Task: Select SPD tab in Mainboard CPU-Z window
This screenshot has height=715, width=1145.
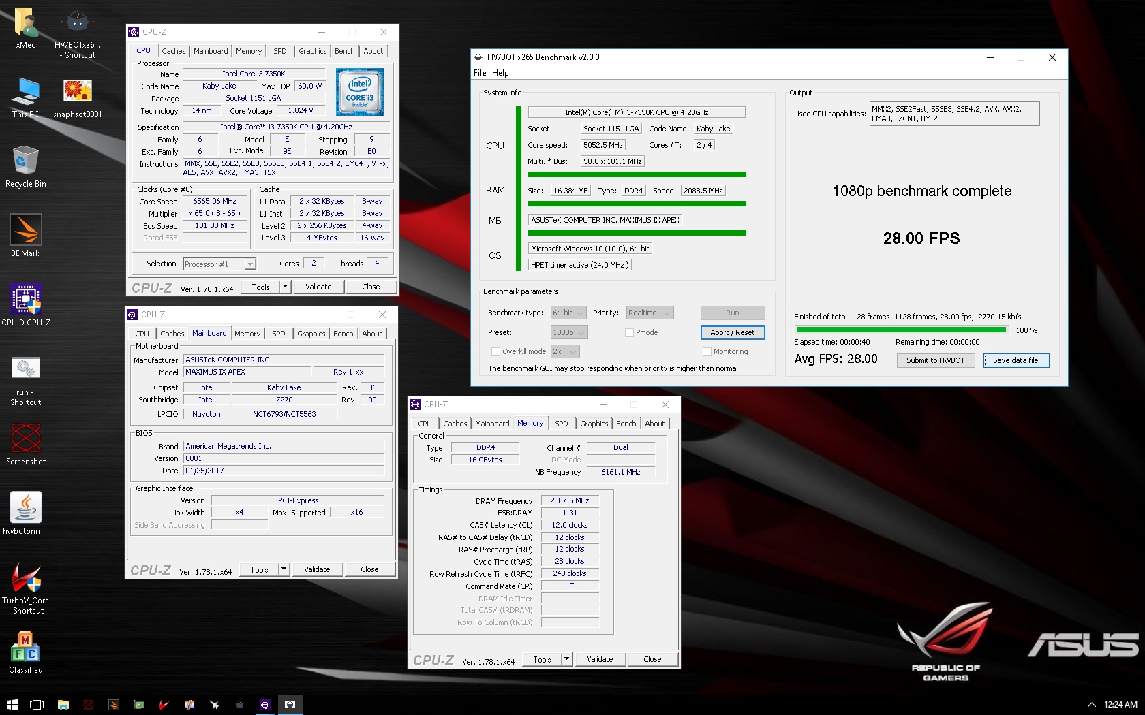Action: 279,334
